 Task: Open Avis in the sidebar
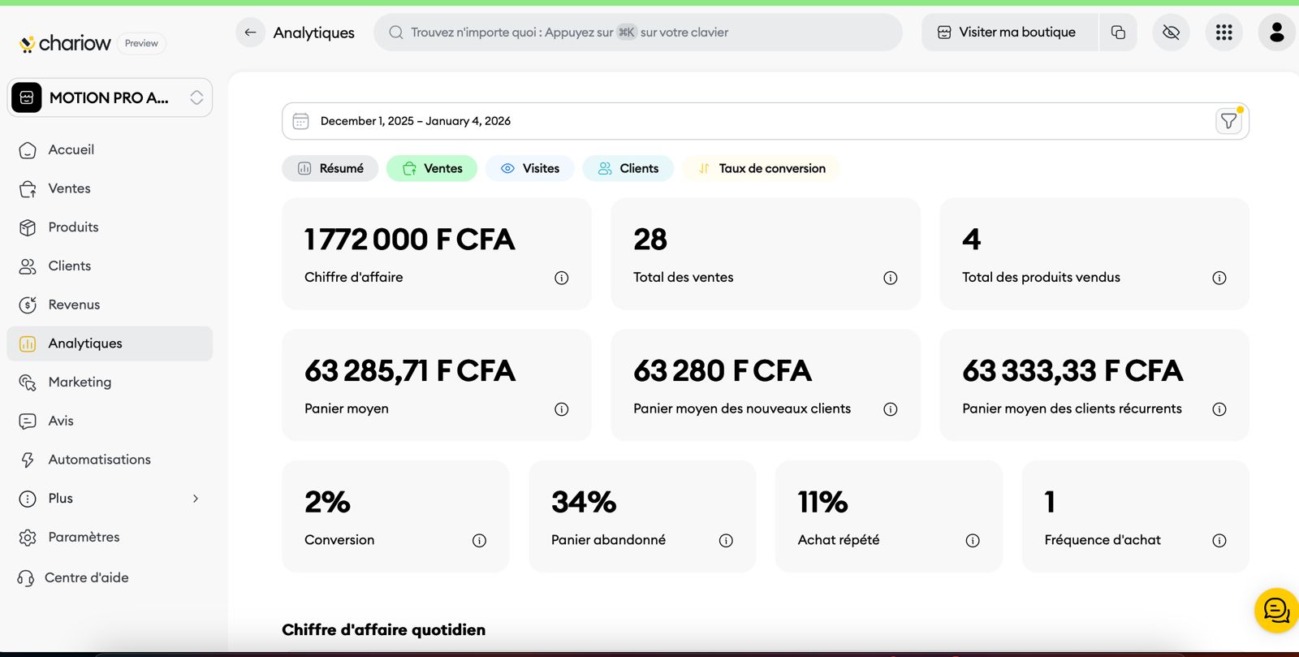(110, 421)
